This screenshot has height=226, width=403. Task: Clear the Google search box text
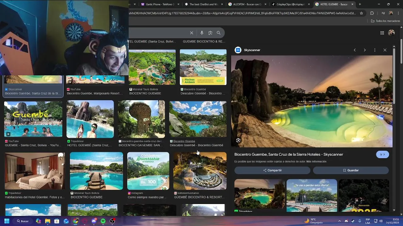click(191, 33)
